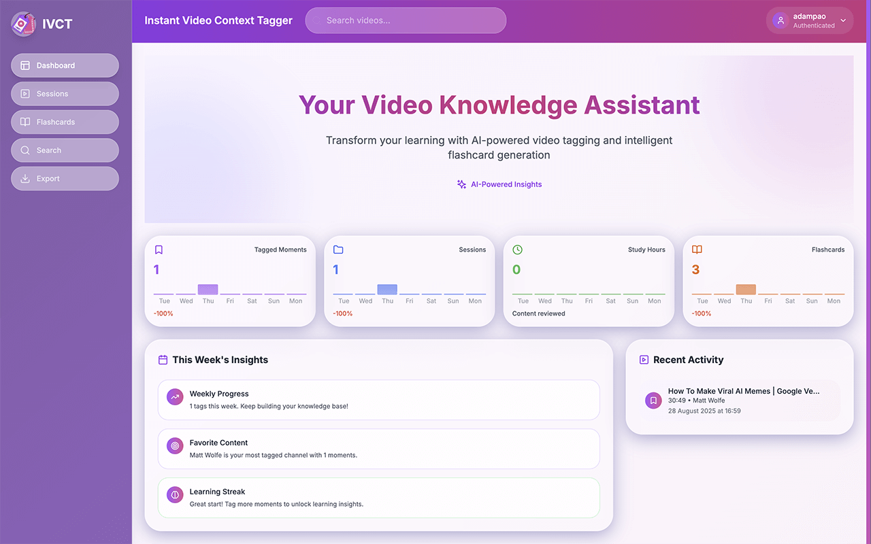The image size is (871, 544).
Task: Click the Weekly Progress trend icon
Action: tap(175, 397)
